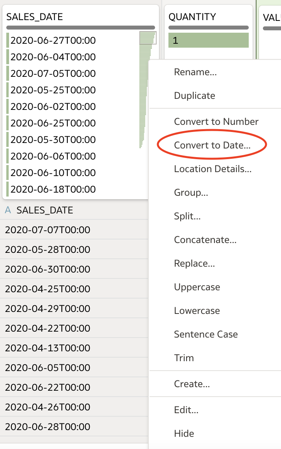Choose "Duplicate" to copy the column
The height and width of the screenshot is (449, 281).
click(x=194, y=95)
